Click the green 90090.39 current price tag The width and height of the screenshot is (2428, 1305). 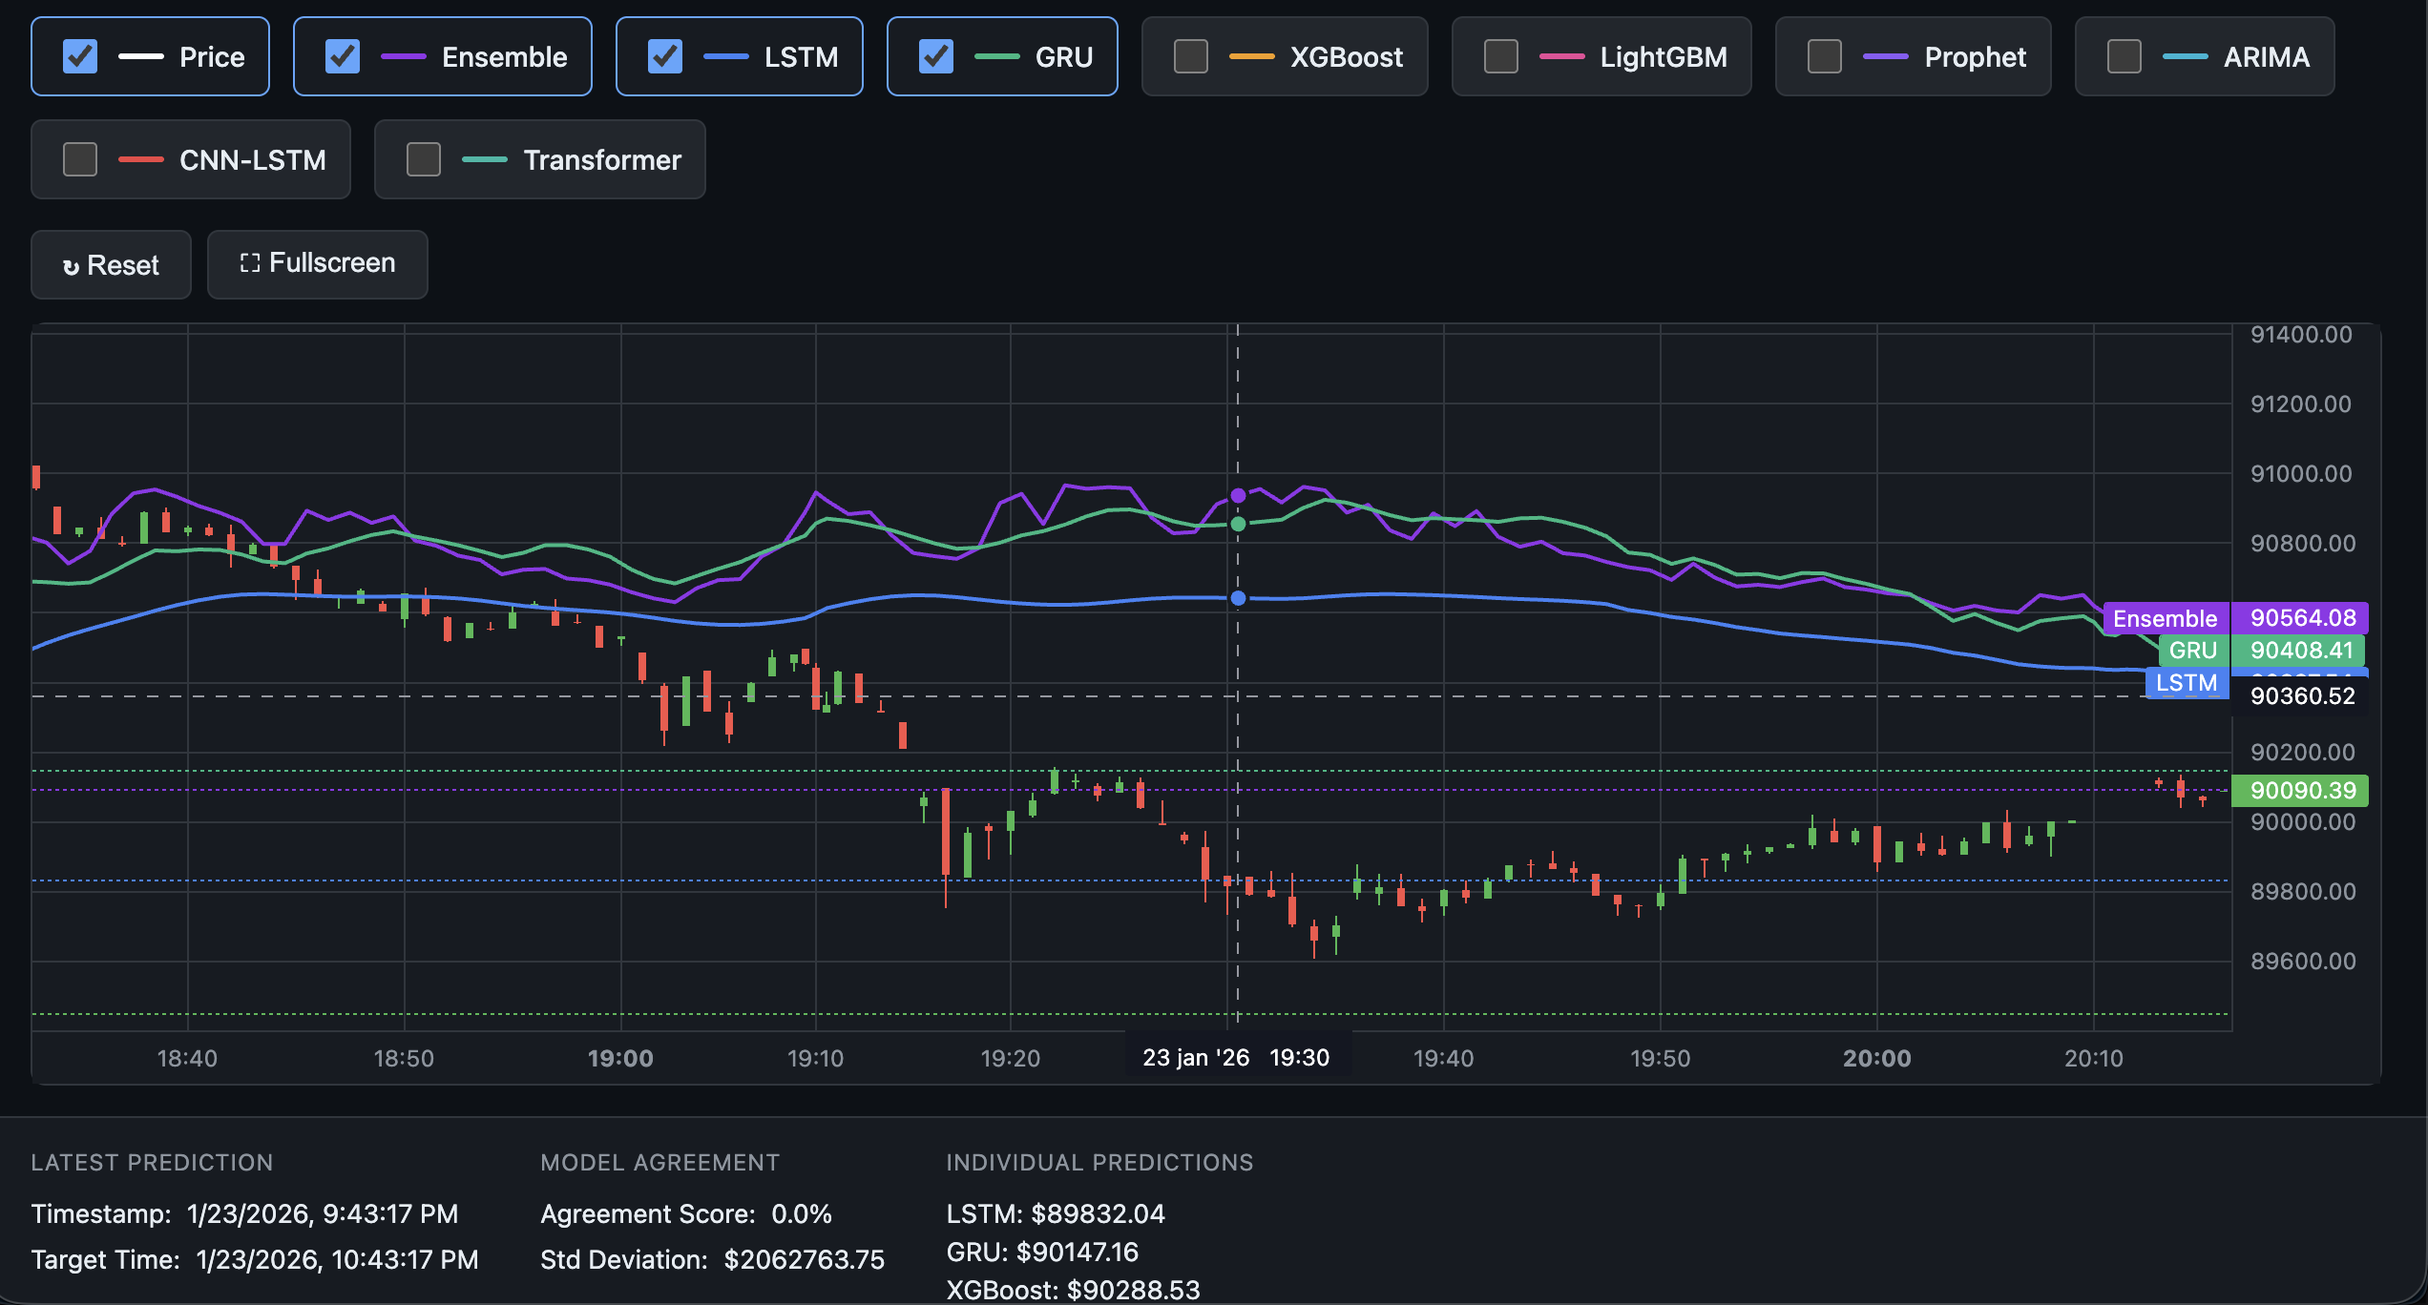coord(2302,790)
